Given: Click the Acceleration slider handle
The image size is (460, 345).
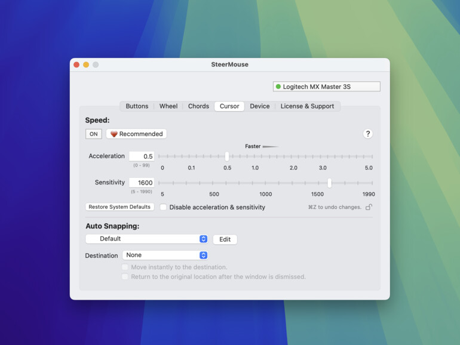Looking at the screenshot, I should 227,156.
